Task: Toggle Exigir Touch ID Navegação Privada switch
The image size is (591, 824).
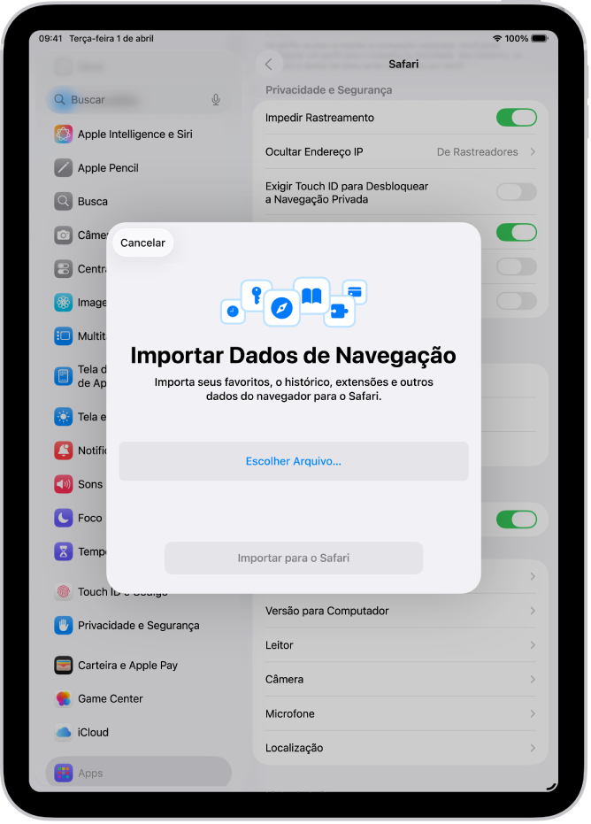Action: tap(517, 192)
